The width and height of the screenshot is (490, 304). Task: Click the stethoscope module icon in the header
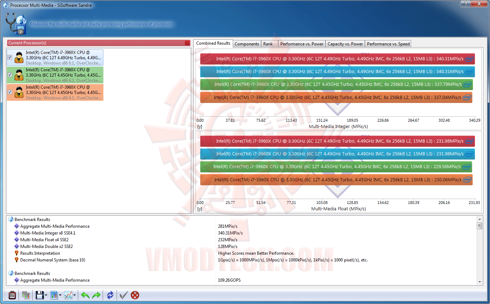click(x=16, y=24)
